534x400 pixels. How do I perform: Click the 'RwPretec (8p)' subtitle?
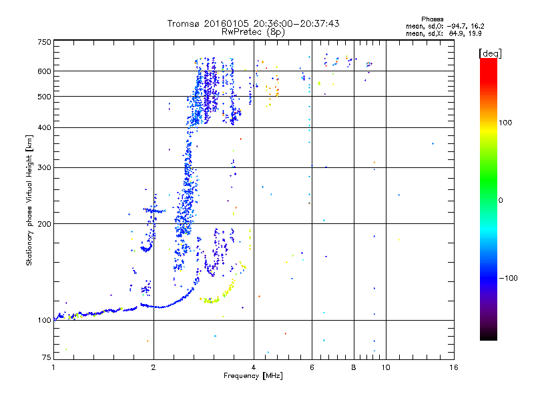tap(253, 32)
